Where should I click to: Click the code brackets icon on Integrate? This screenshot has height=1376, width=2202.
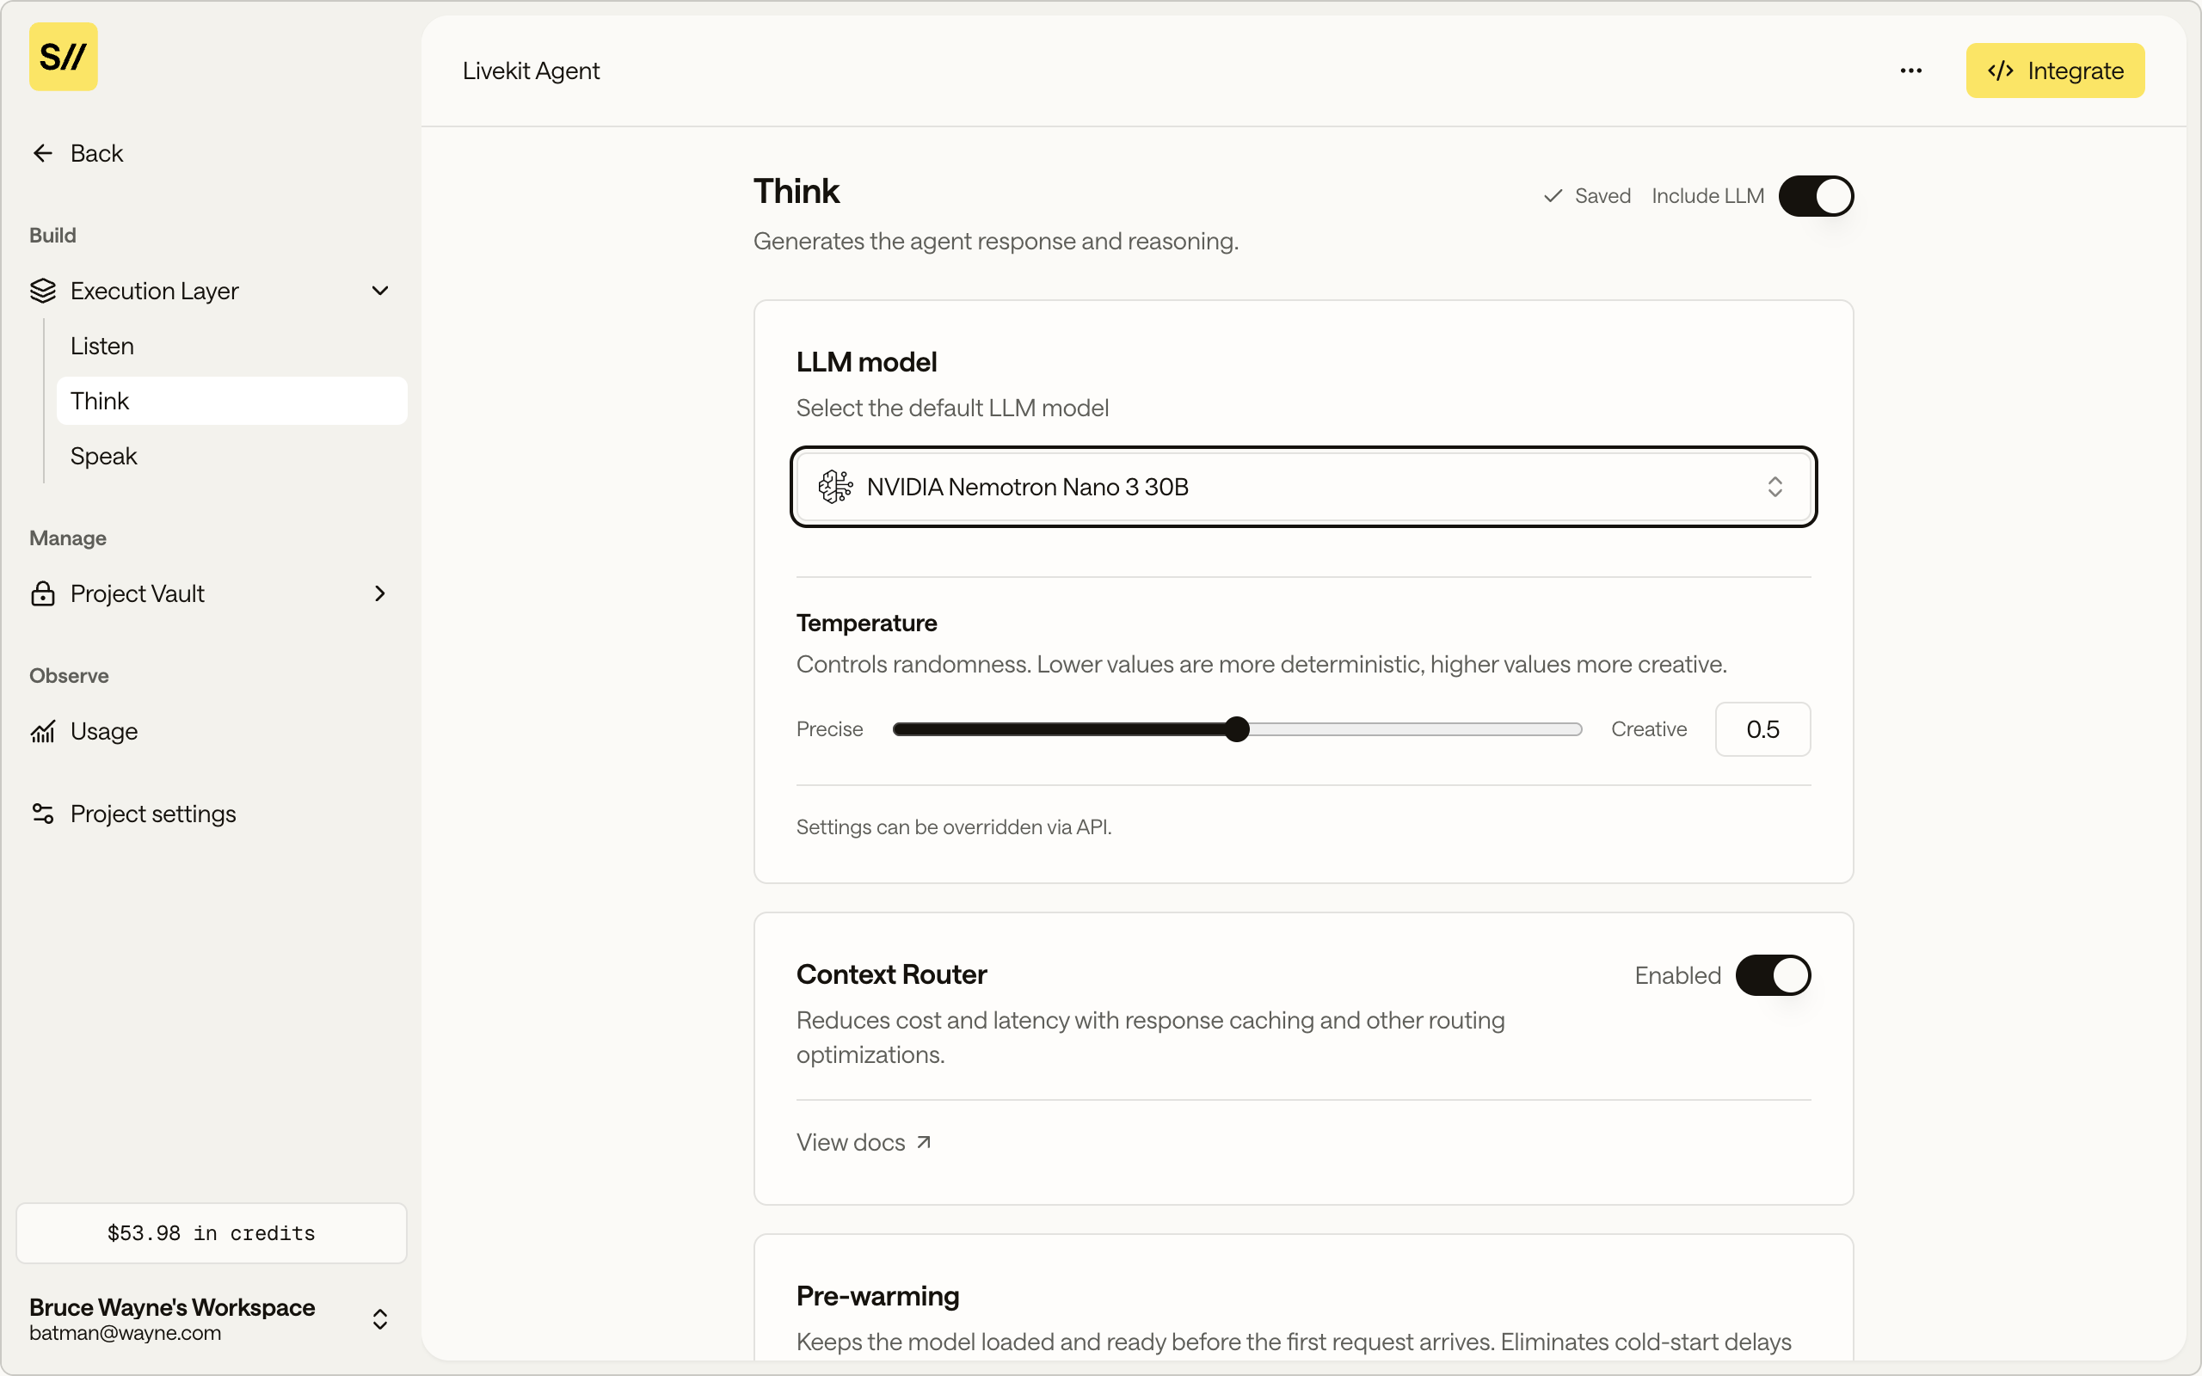point(2000,70)
